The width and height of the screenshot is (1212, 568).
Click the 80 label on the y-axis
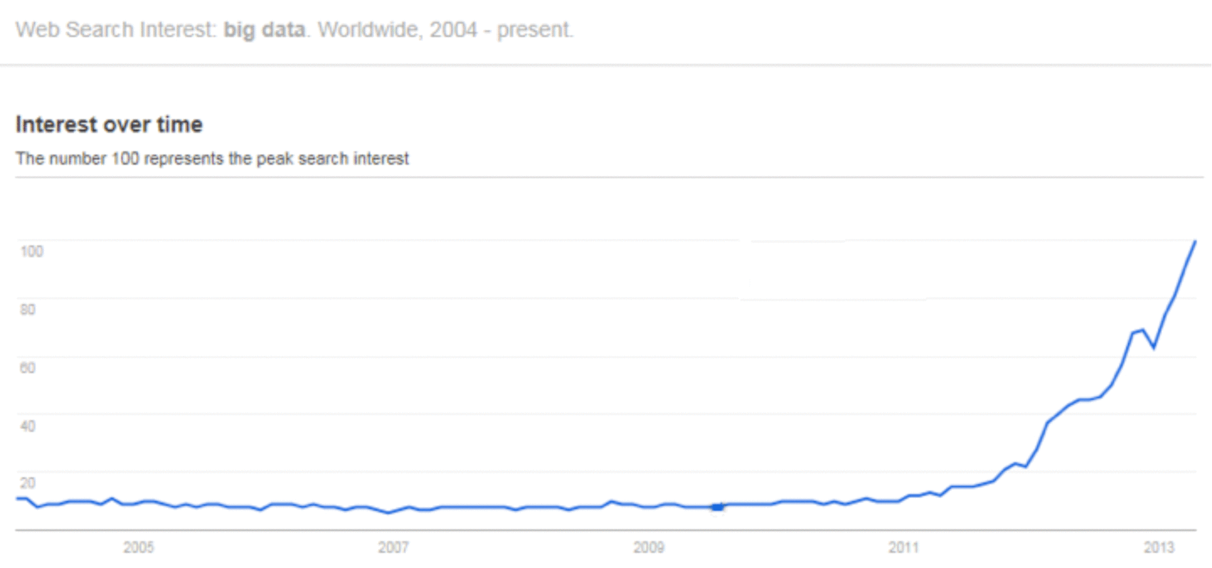28,310
